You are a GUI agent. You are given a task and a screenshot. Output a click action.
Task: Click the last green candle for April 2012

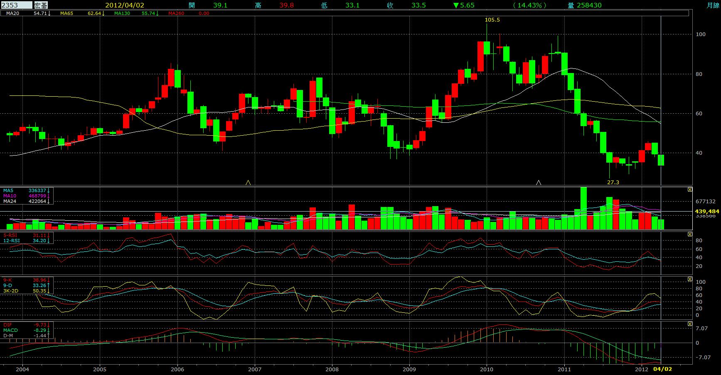(661, 160)
